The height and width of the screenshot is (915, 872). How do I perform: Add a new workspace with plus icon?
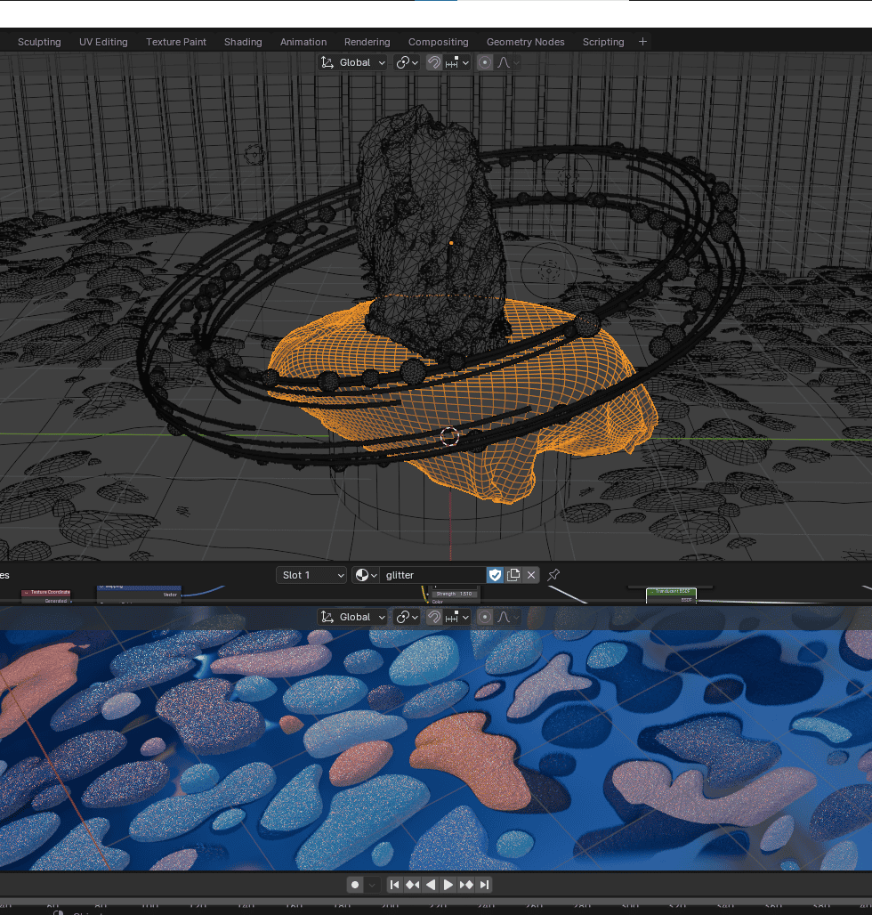tap(642, 42)
